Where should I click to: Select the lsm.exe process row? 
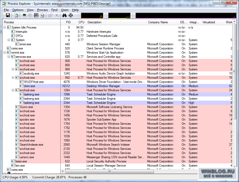click(x=118, y=166)
